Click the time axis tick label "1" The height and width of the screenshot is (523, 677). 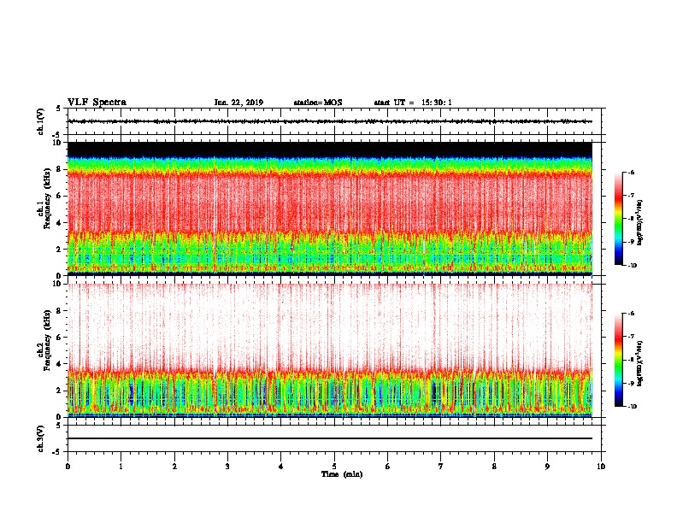(x=121, y=467)
